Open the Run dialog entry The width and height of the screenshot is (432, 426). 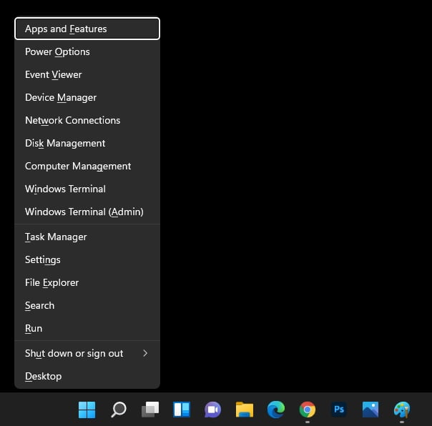tap(87, 328)
